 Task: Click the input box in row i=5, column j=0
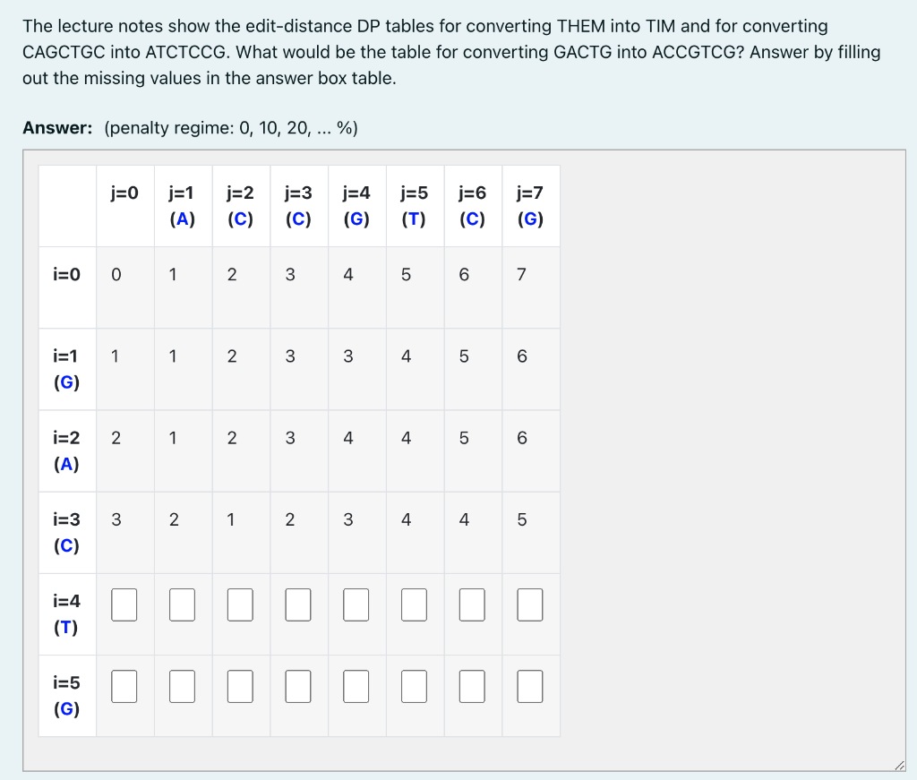[x=124, y=685]
